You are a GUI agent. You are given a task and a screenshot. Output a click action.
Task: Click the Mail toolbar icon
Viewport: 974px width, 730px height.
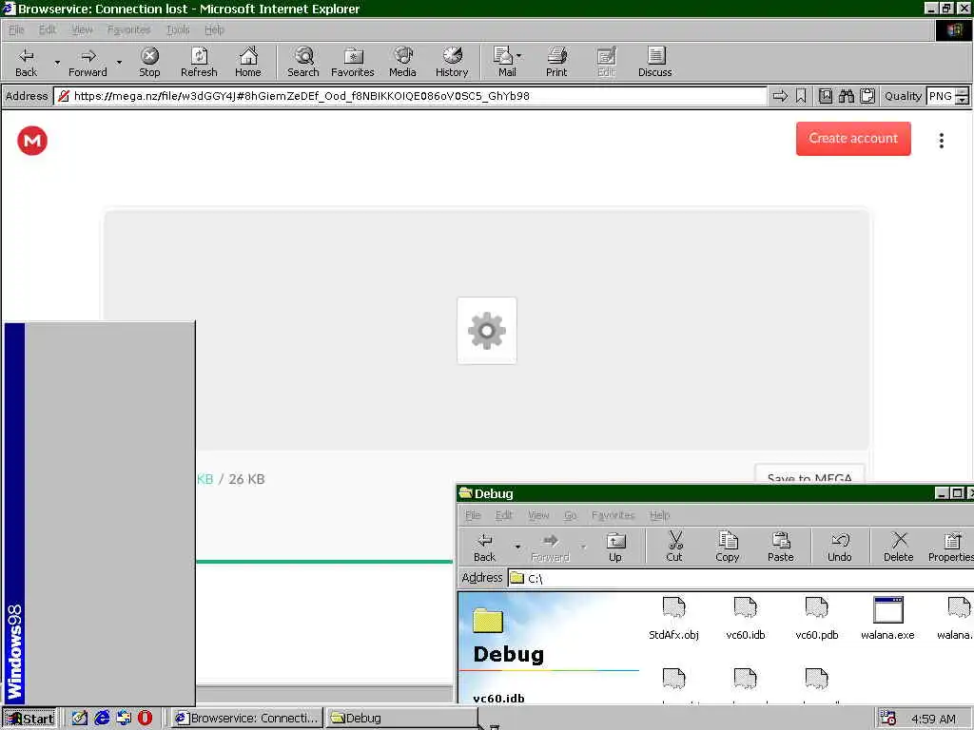coord(504,62)
